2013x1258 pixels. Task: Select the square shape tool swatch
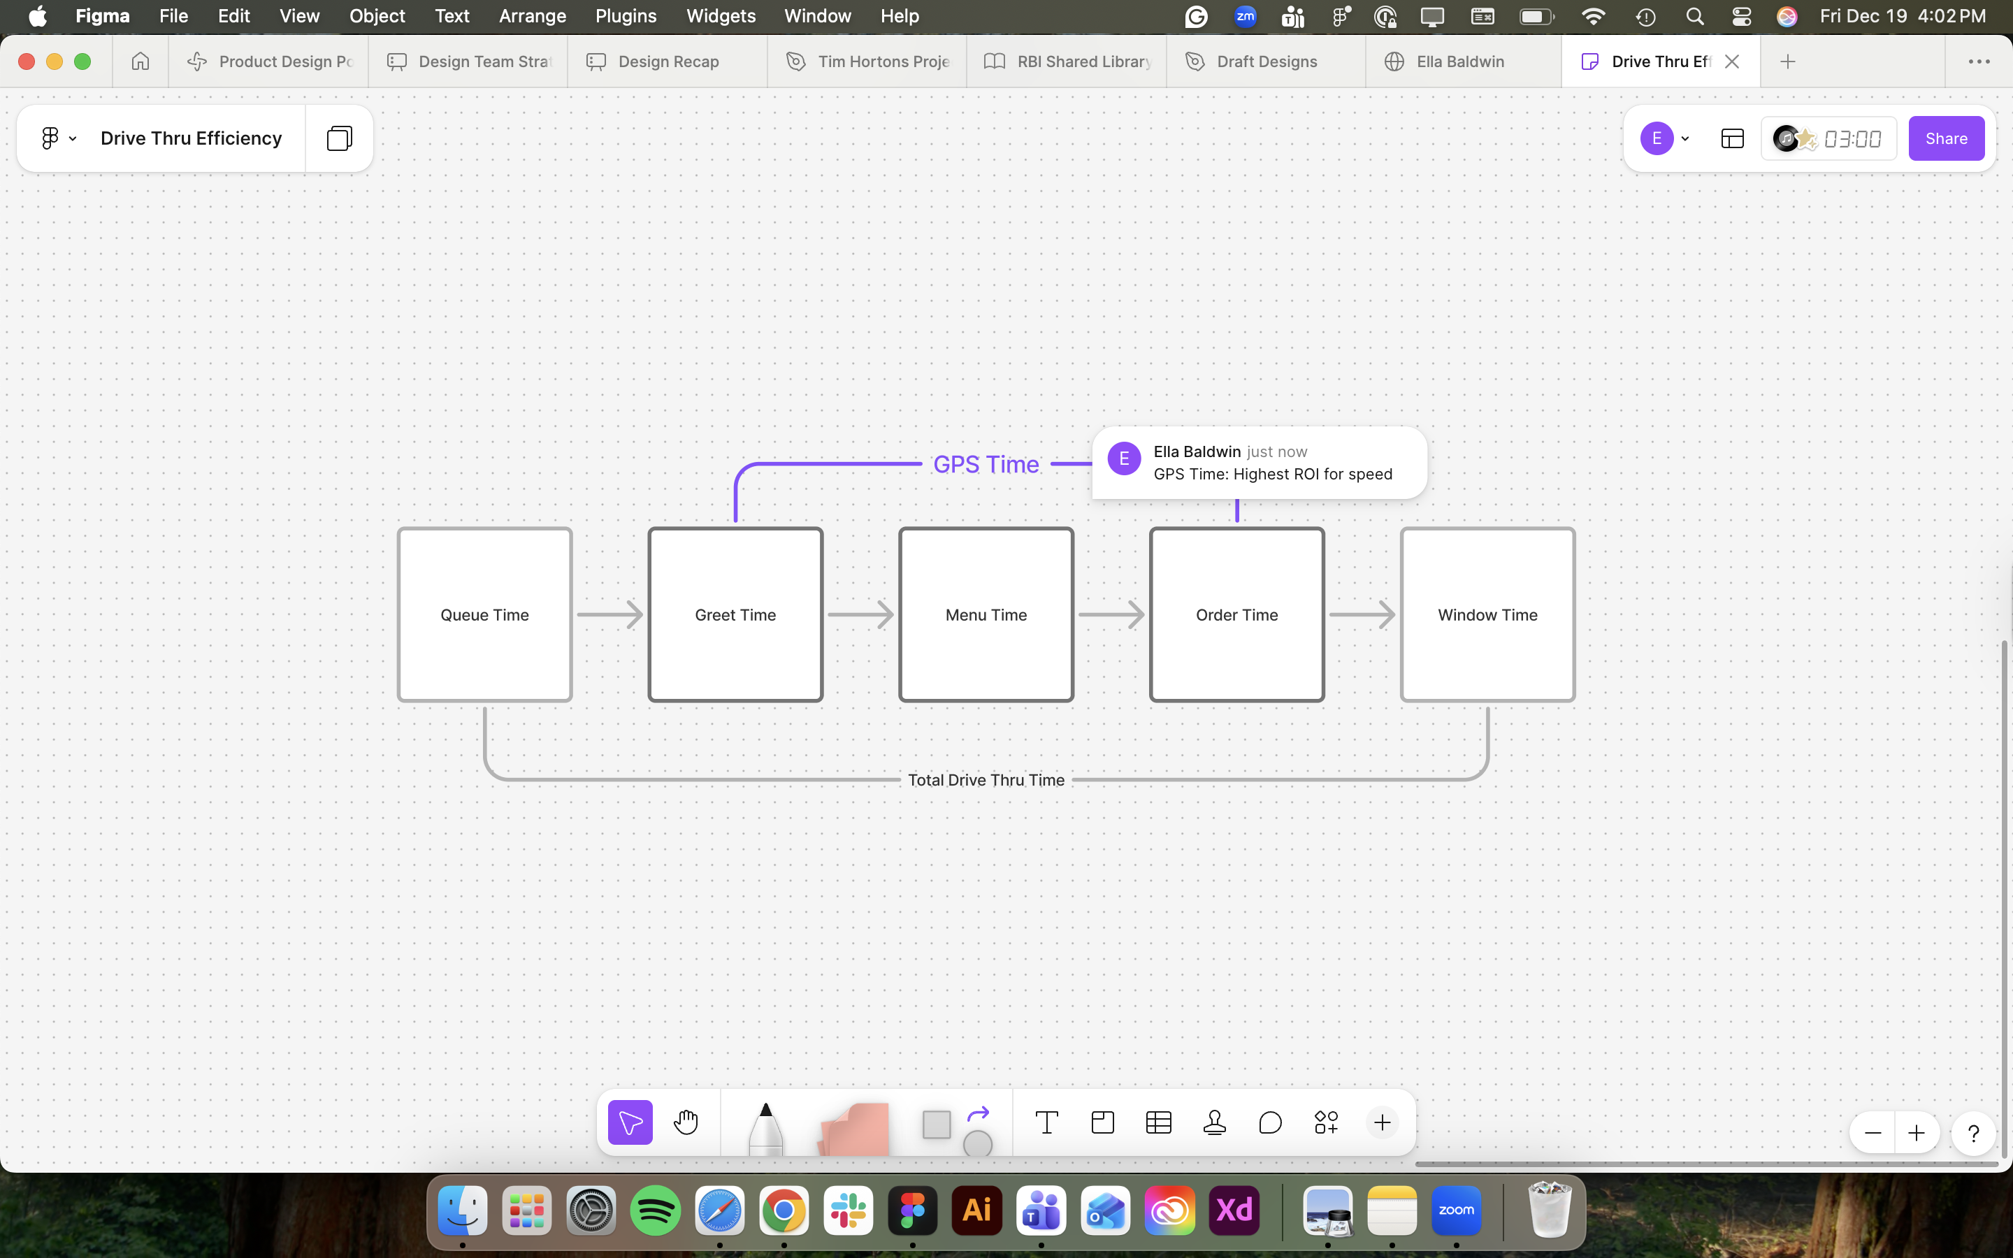point(936,1124)
